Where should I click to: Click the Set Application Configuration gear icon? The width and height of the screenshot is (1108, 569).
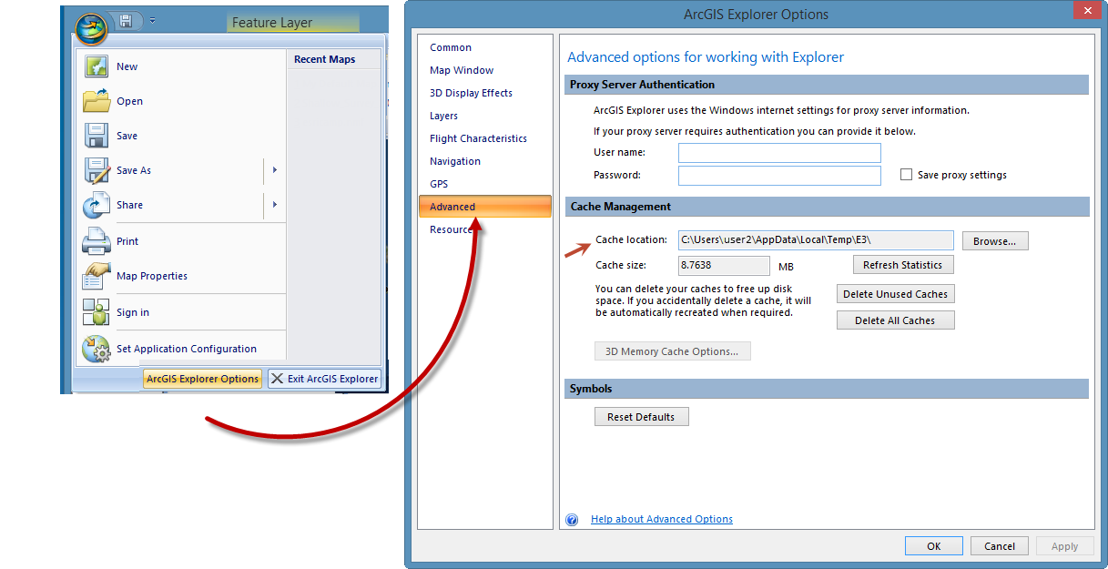tap(97, 349)
